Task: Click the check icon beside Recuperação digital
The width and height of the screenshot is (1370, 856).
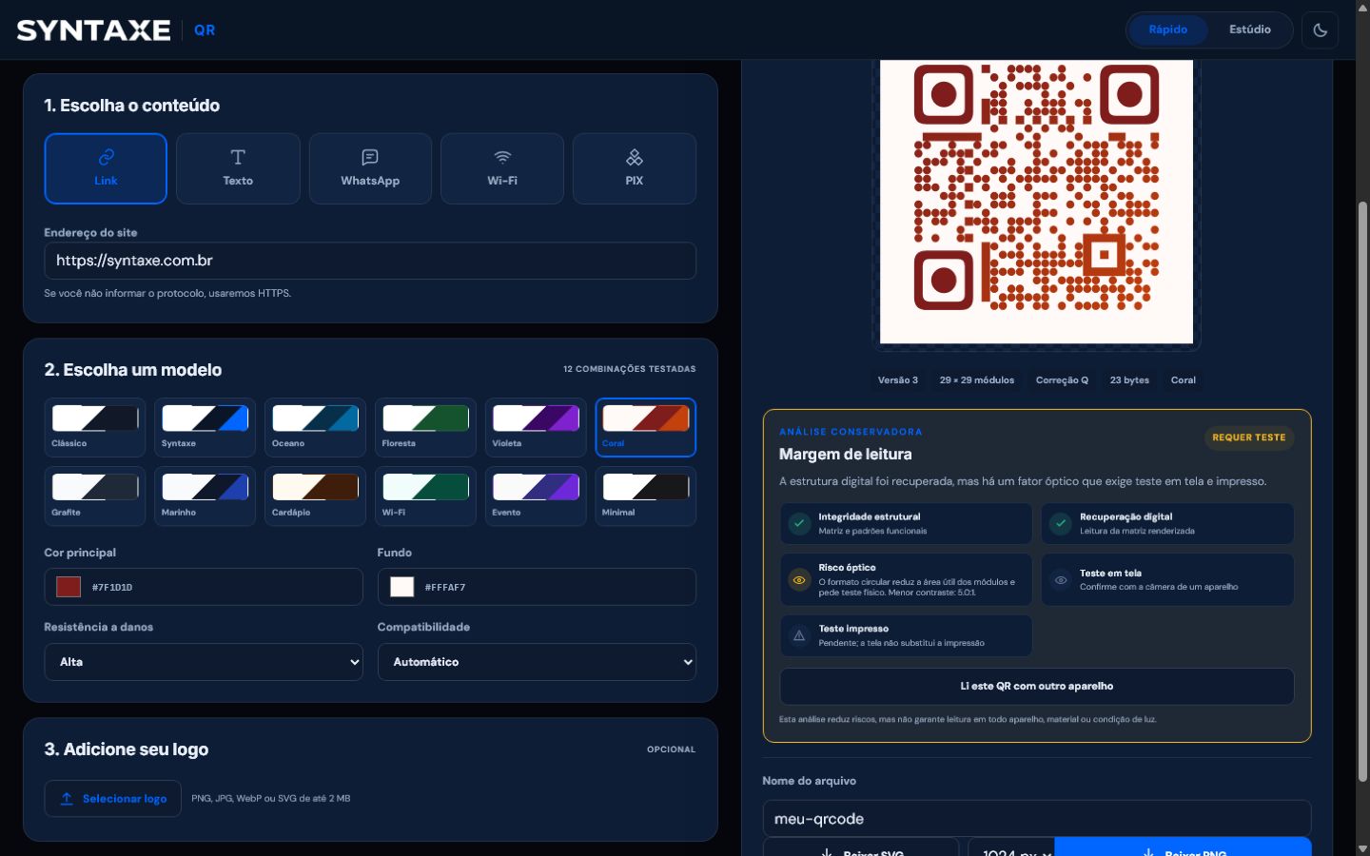Action: tap(1060, 523)
